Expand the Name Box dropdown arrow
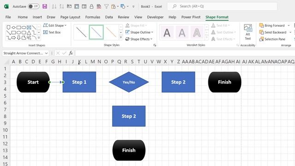295x166 pixels. coord(46,53)
